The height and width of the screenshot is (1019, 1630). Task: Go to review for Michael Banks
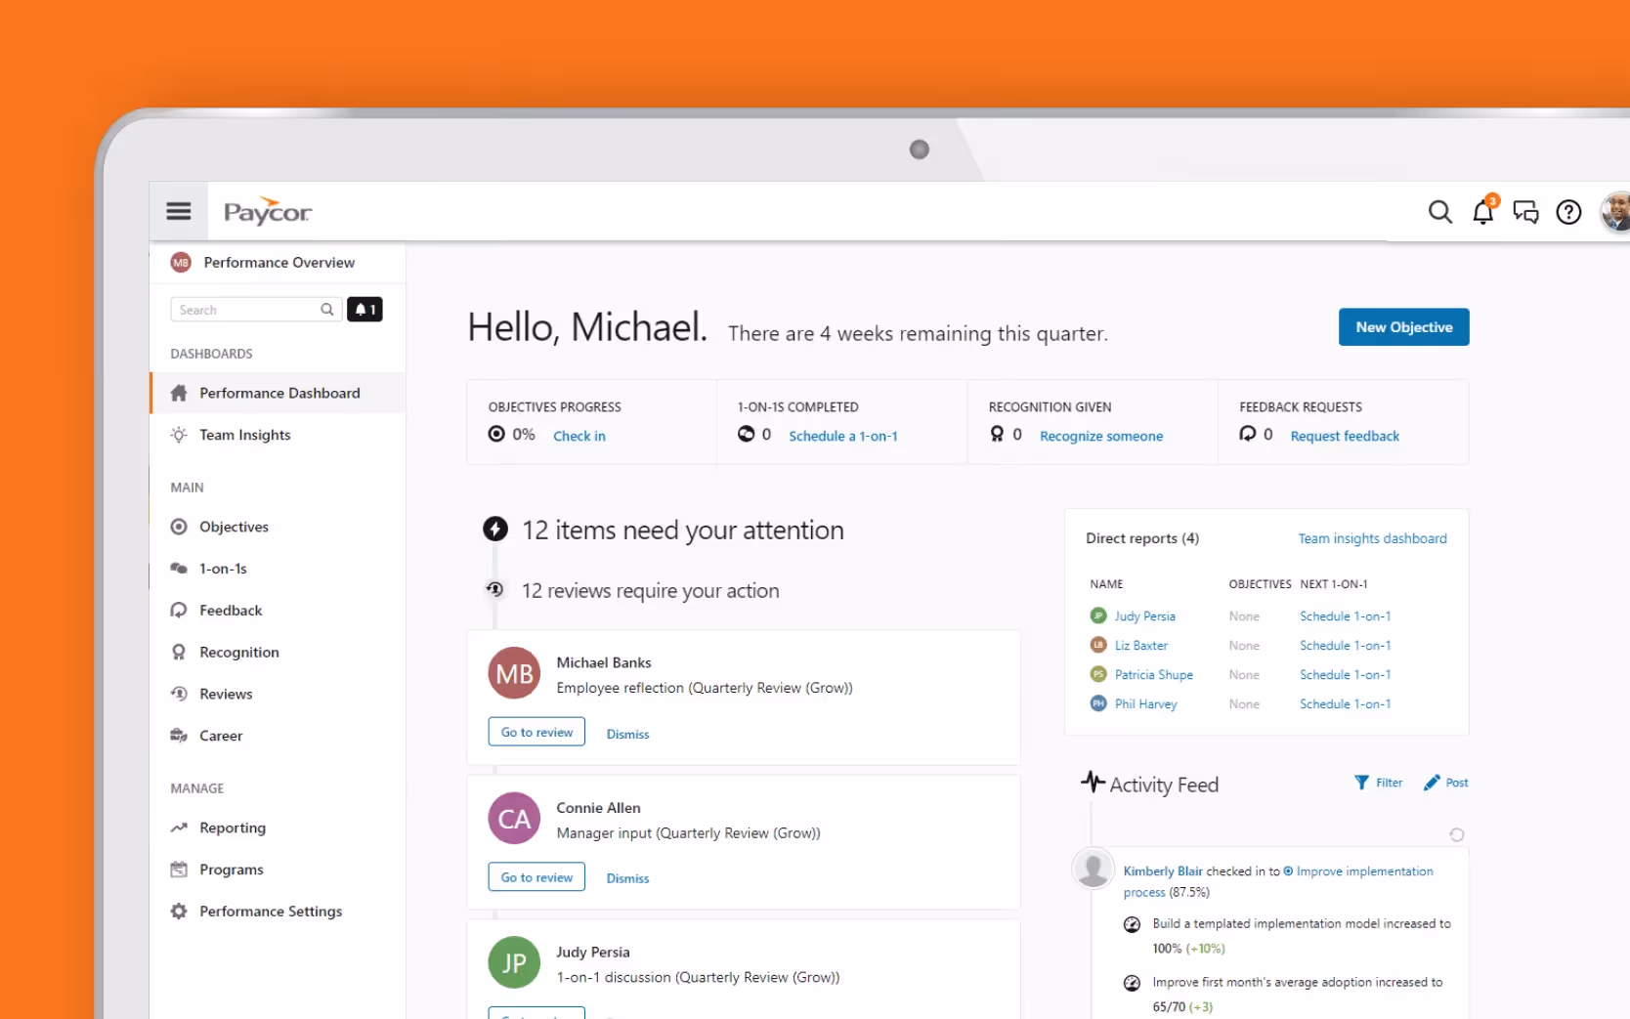(x=536, y=732)
